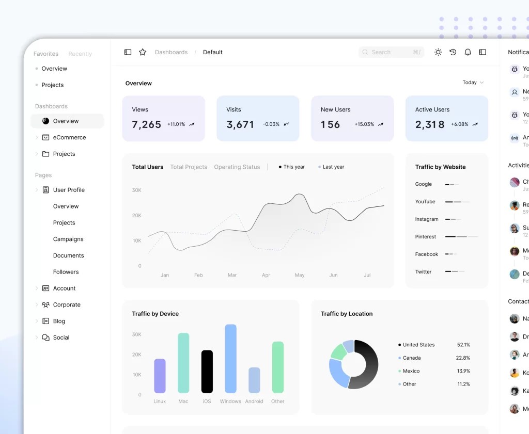Click the eCommerce bag icon
Image resolution: width=529 pixels, height=434 pixels.
[45, 137]
